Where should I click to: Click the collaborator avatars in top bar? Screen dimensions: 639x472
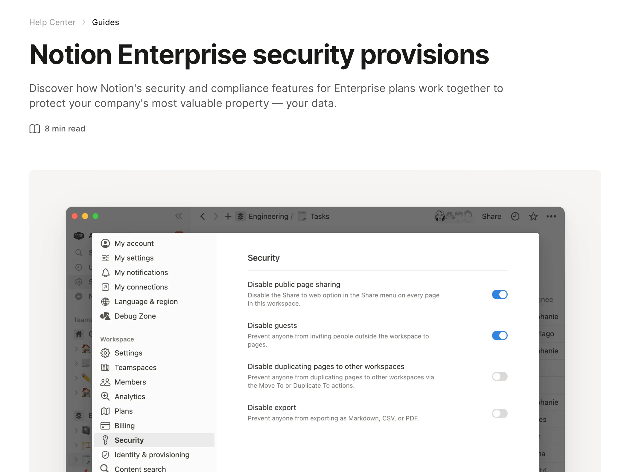click(453, 216)
